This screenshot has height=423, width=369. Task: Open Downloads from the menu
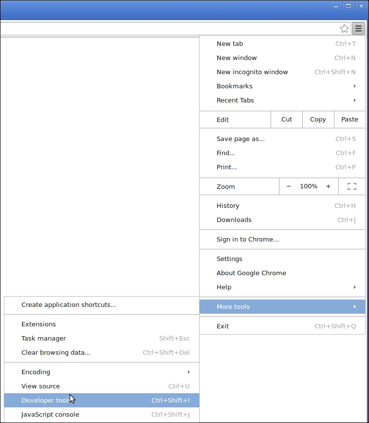pyautogui.click(x=282, y=220)
